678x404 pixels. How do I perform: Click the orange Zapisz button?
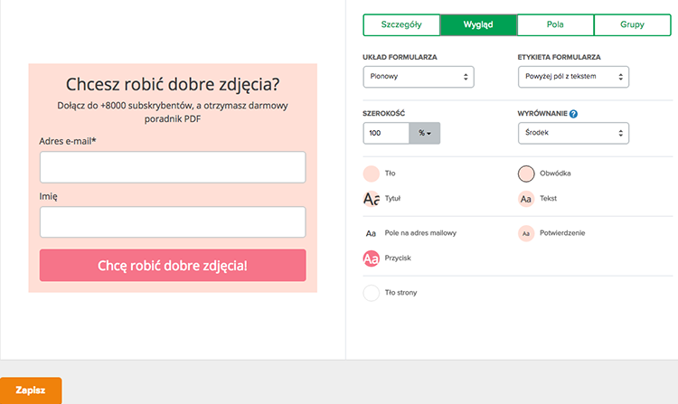point(31,390)
